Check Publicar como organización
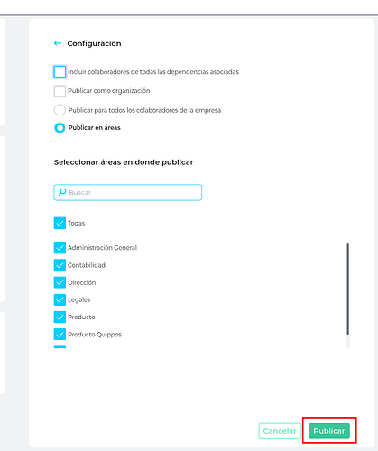The height and width of the screenshot is (451, 378). pos(60,91)
